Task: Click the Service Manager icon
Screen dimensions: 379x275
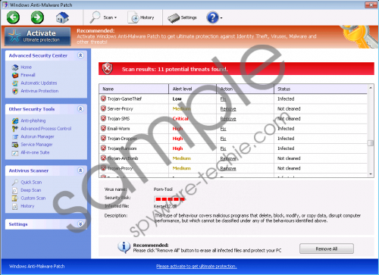Action: (x=15, y=145)
